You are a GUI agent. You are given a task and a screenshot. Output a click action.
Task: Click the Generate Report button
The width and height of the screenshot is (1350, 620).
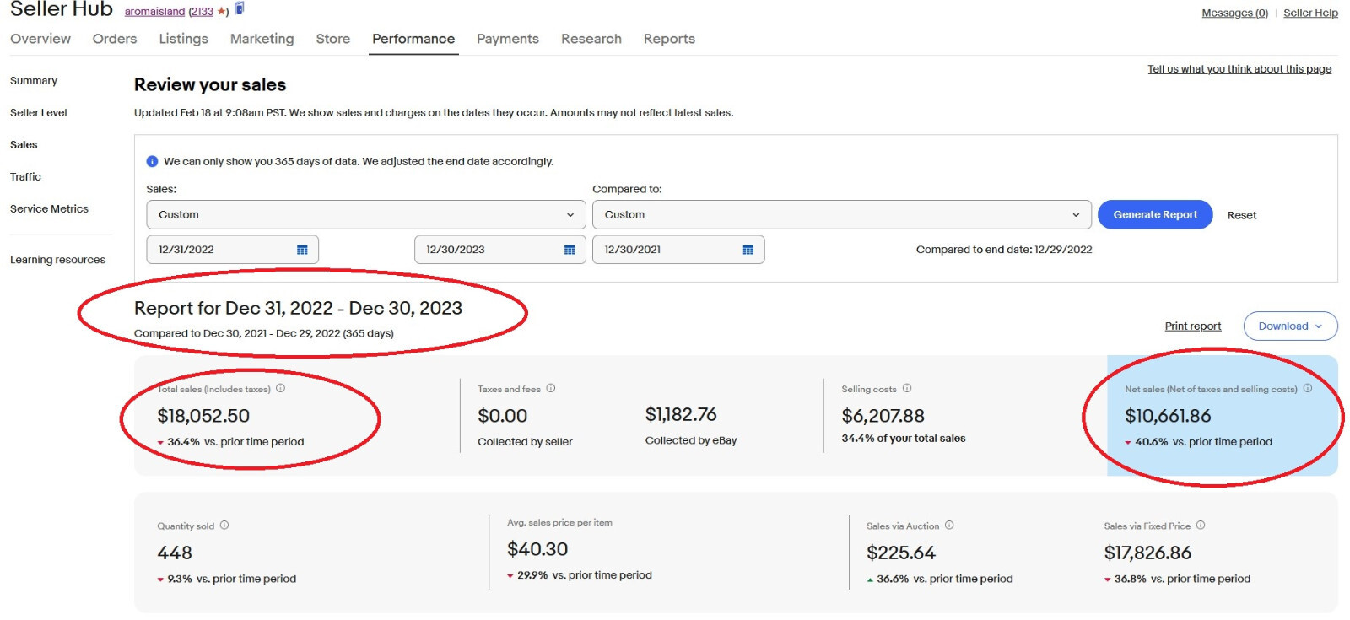tap(1155, 215)
